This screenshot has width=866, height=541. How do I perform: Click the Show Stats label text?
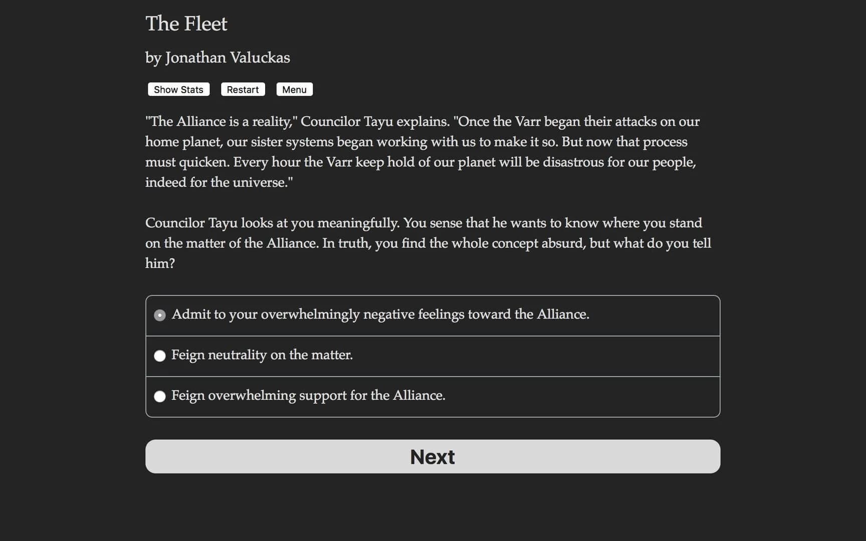tap(178, 89)
